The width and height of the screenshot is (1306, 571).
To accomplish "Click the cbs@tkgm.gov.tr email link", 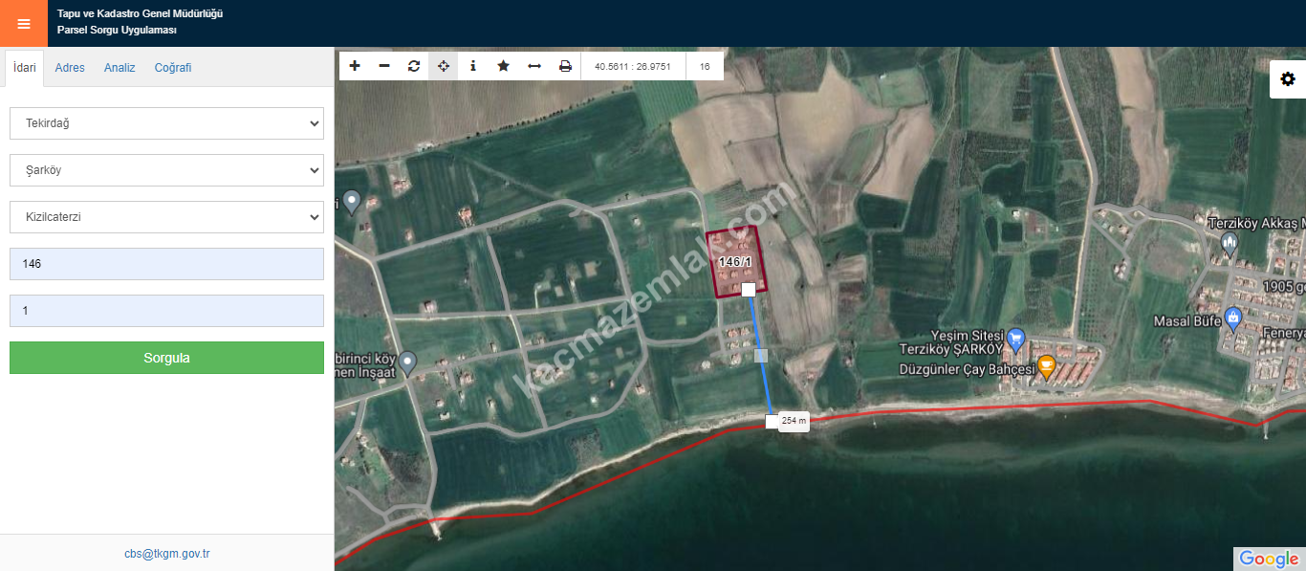I will (x=166, y=554).
